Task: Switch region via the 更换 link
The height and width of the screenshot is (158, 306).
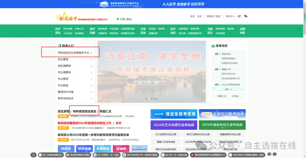Action: [x=129, y=19]
